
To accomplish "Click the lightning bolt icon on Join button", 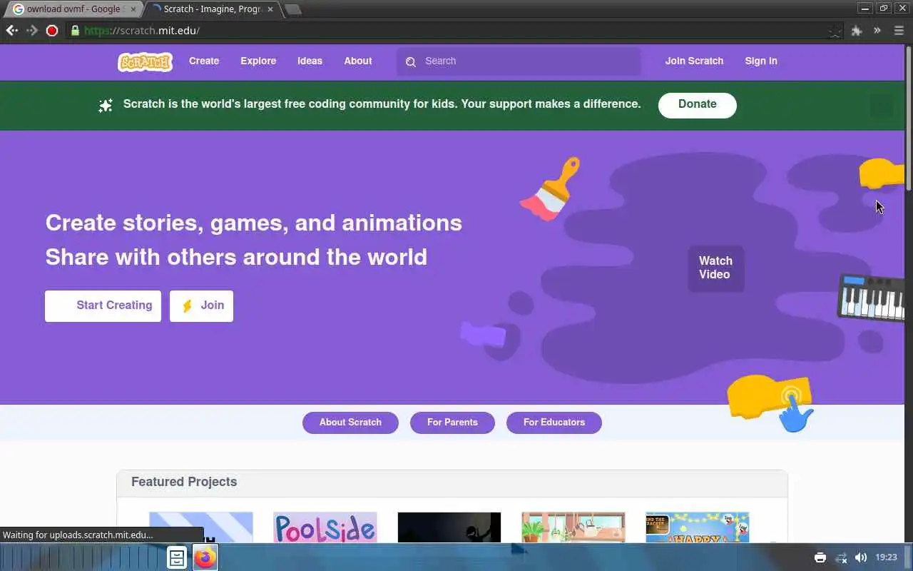I will click(187, 305).
